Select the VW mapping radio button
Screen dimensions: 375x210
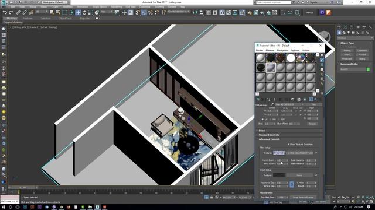(x=271, y=119)
